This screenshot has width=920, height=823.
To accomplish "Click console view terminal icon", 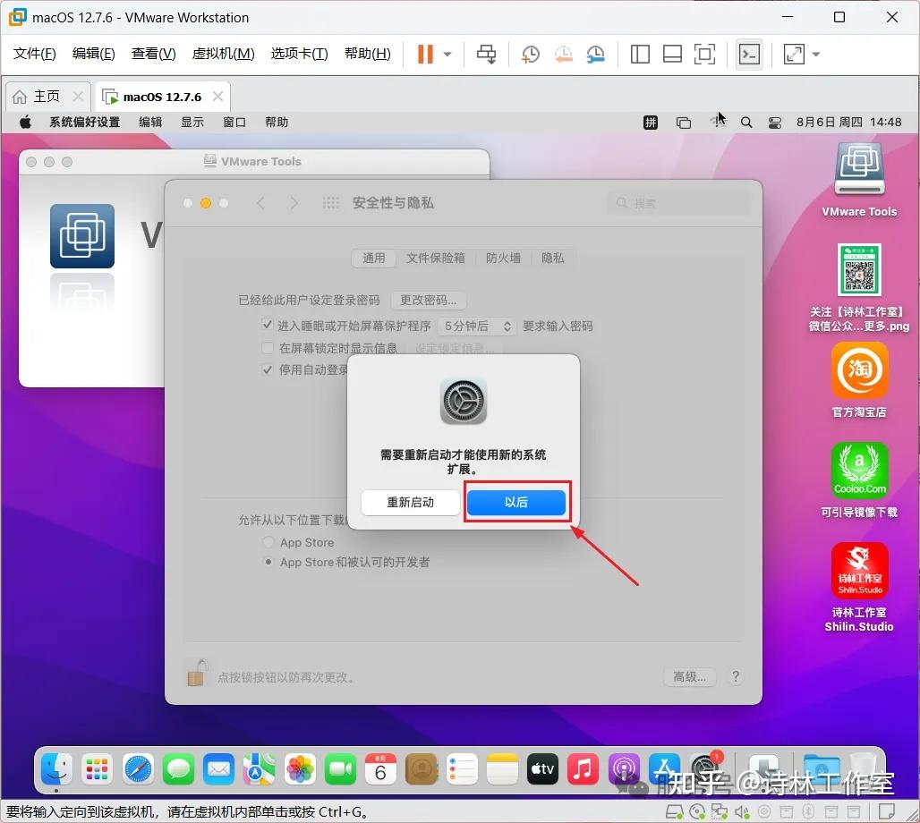I will 749,54.
